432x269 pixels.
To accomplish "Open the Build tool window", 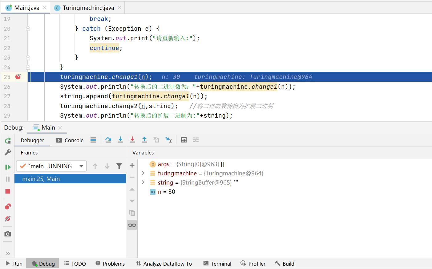I will click(x=285, y=263).
